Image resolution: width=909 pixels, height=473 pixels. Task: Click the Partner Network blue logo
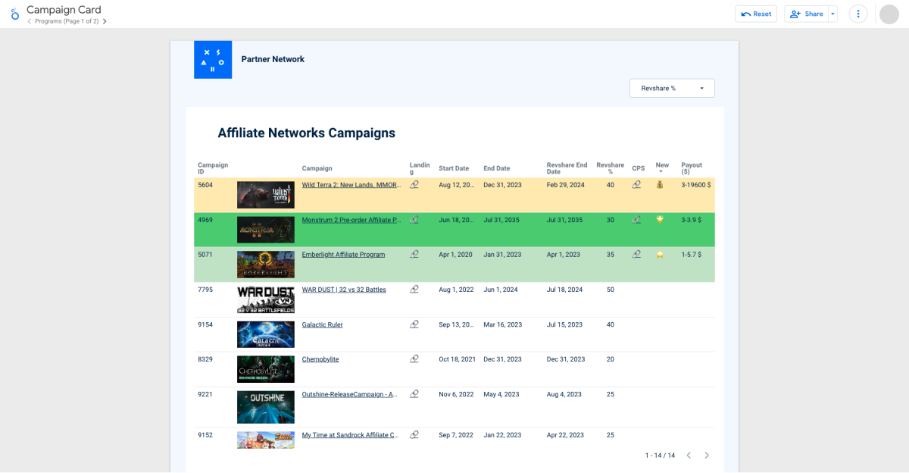[213, 59]
